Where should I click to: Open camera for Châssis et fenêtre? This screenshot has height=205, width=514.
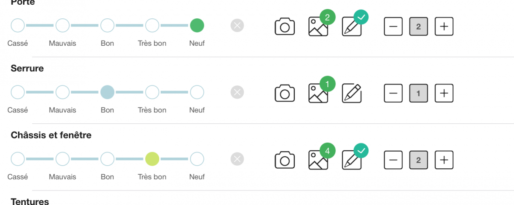coord(285,159)
